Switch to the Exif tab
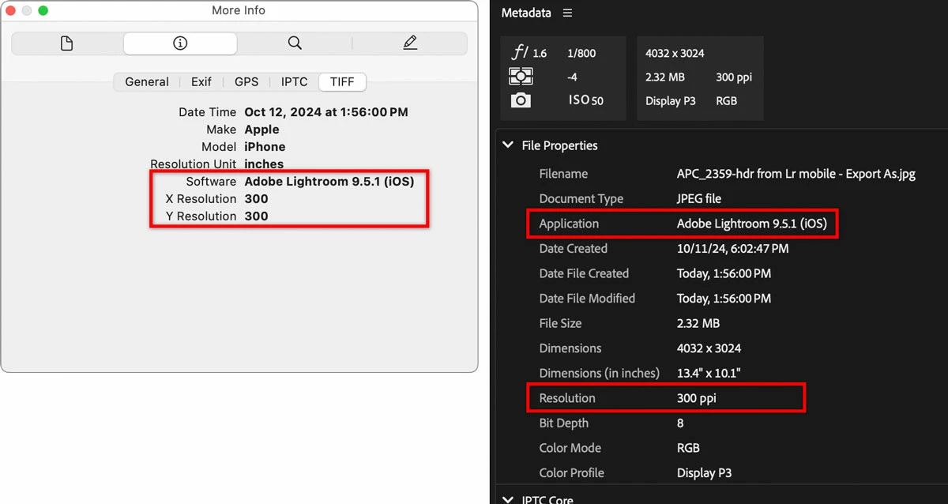The image size is (948, 504). [x=201, y=81]
